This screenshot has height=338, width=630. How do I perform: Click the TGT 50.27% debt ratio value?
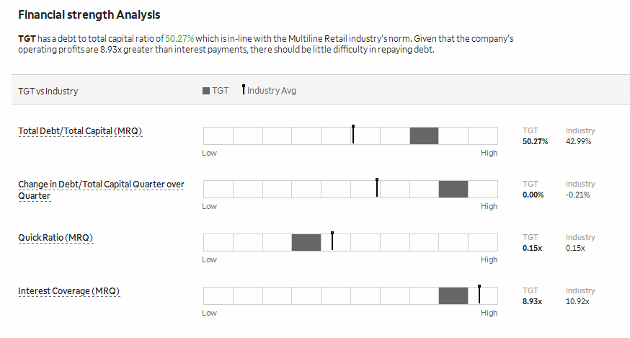click(535, 141)
